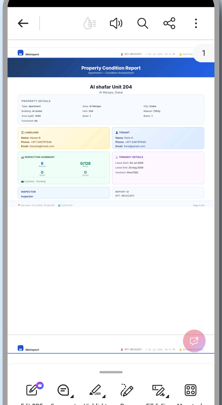This screenshot has height=405, width=222.
Task: Click Makani: 7283y field
Action: [152, 111]
